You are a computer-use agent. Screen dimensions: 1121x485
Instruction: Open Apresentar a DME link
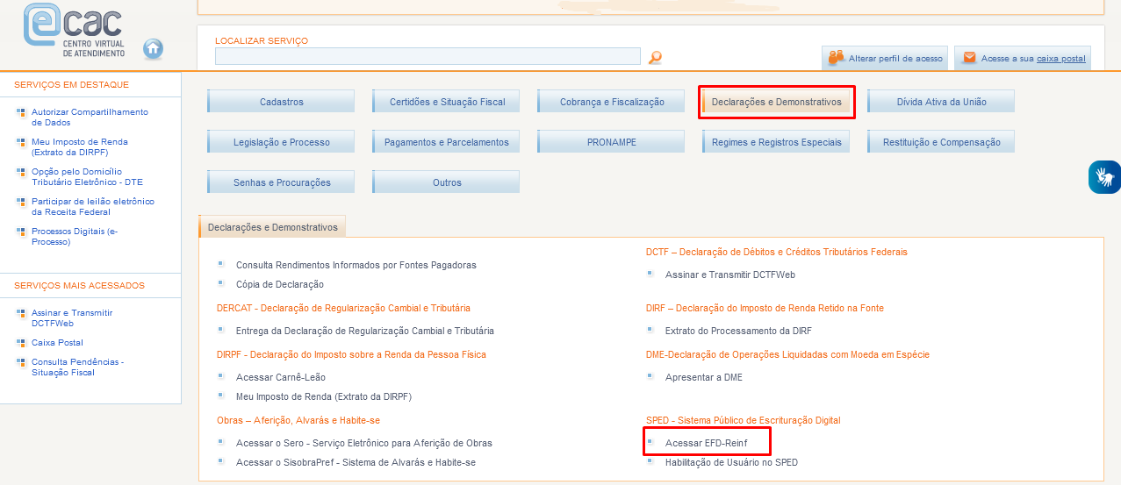pos(704,377)
